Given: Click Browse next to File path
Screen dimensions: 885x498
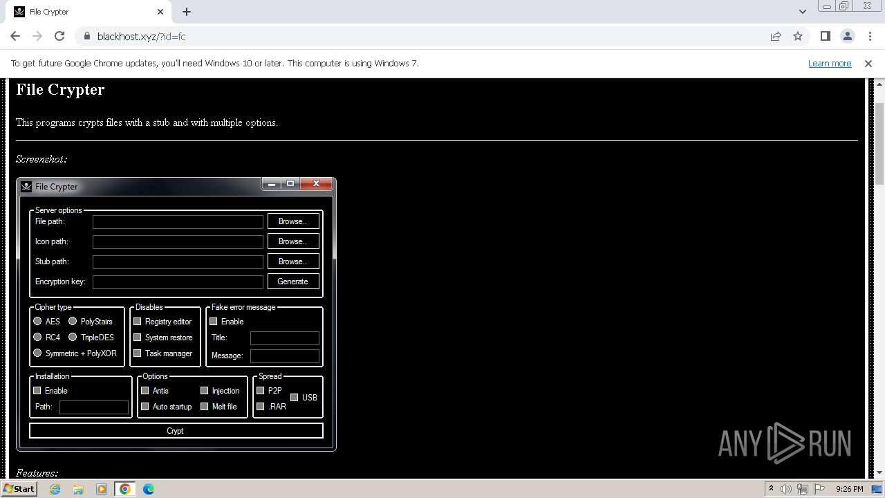Looking at the screenshot, I should point(293,221).
